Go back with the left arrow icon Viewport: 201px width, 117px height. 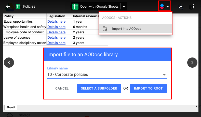point(8,6)
